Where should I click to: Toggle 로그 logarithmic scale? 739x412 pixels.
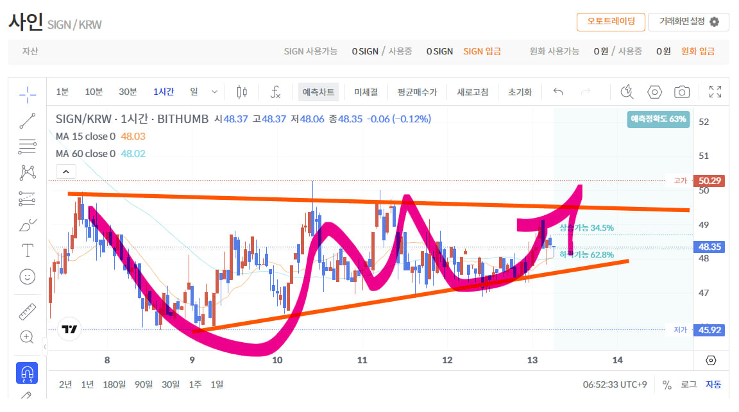click(x=688, y=384)
